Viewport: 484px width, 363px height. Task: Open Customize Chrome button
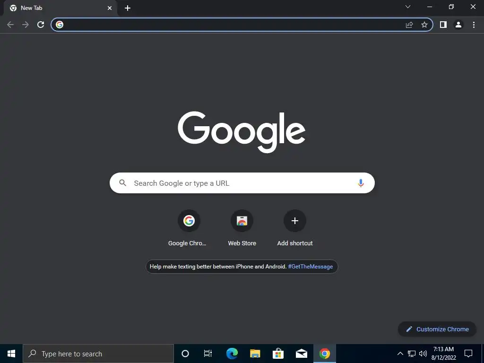point(437,329)
